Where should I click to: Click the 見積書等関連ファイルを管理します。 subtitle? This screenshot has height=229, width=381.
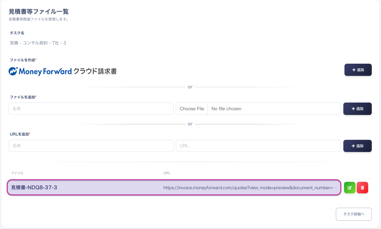tap(39, 19)
